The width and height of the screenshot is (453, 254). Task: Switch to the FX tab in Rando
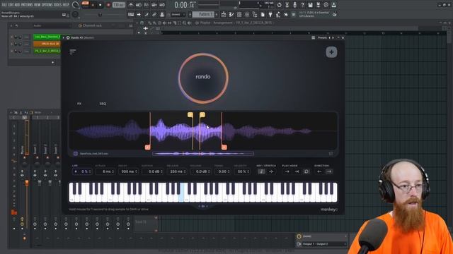(79, 104)
